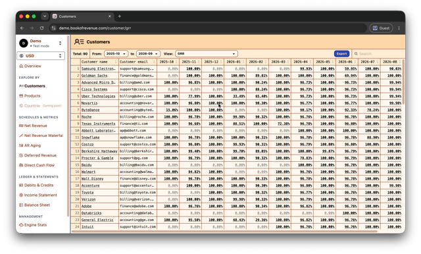Screen dimensions: 421x254
Task: Click the email ap@abbott.com
Action: tap(133, 130)
